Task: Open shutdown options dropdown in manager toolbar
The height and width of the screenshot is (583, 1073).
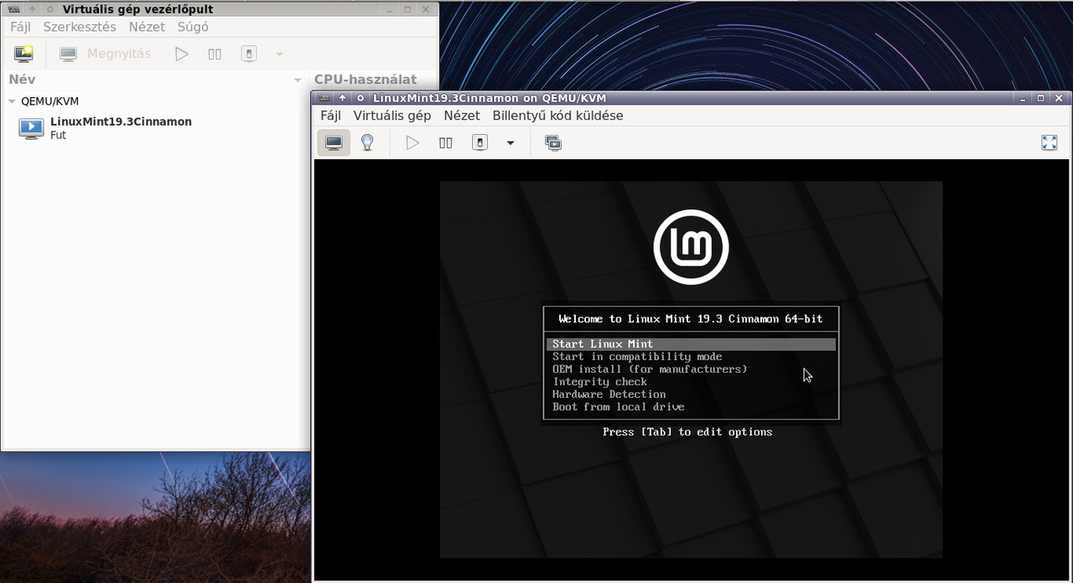Action: (279, 54)
